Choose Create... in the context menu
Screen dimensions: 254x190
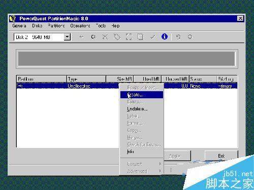pos(142,95)
